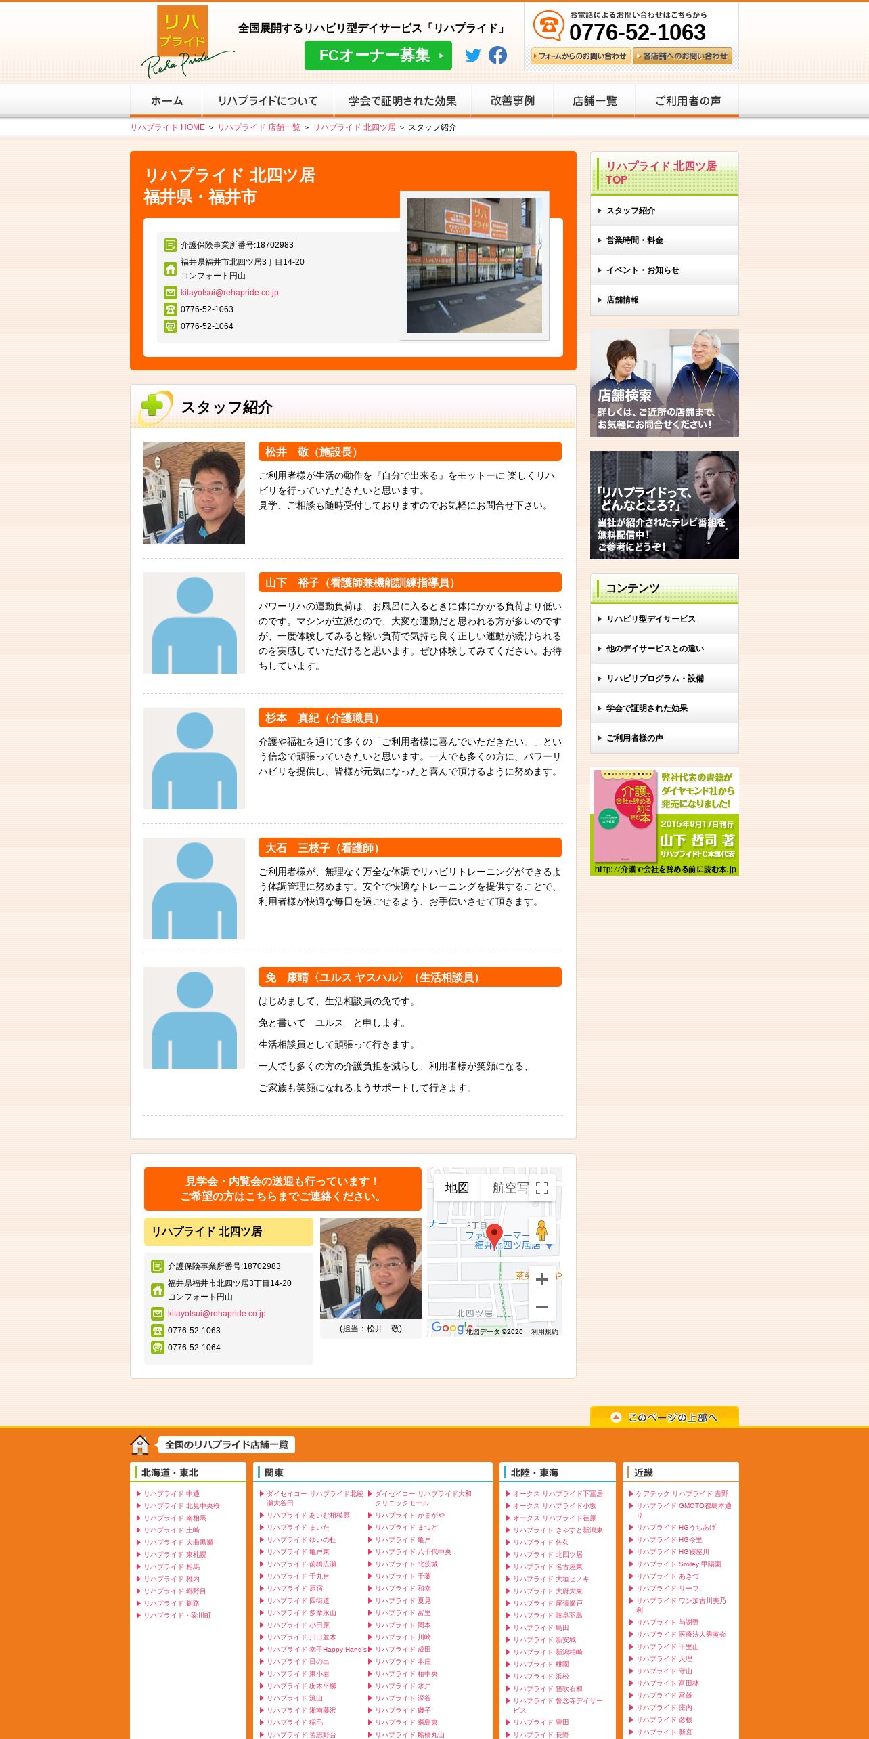Switch the map to 地図 view

tap(457, 1188)
